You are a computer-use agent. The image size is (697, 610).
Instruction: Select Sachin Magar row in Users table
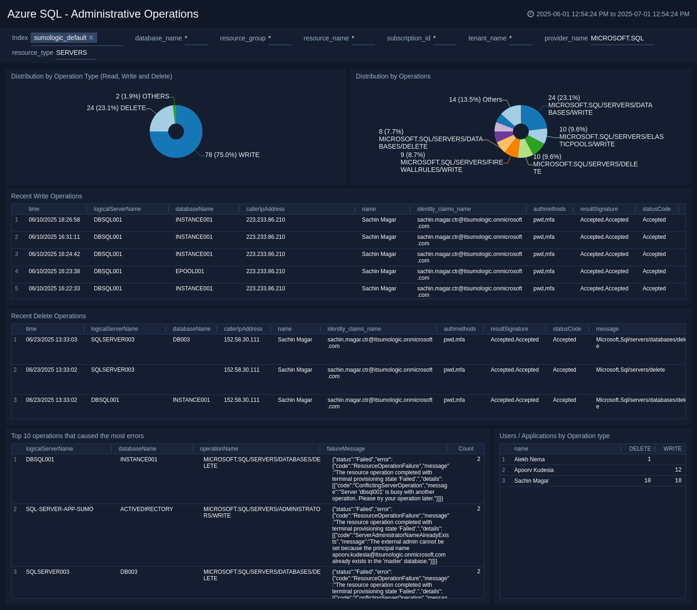click(592, 481)
